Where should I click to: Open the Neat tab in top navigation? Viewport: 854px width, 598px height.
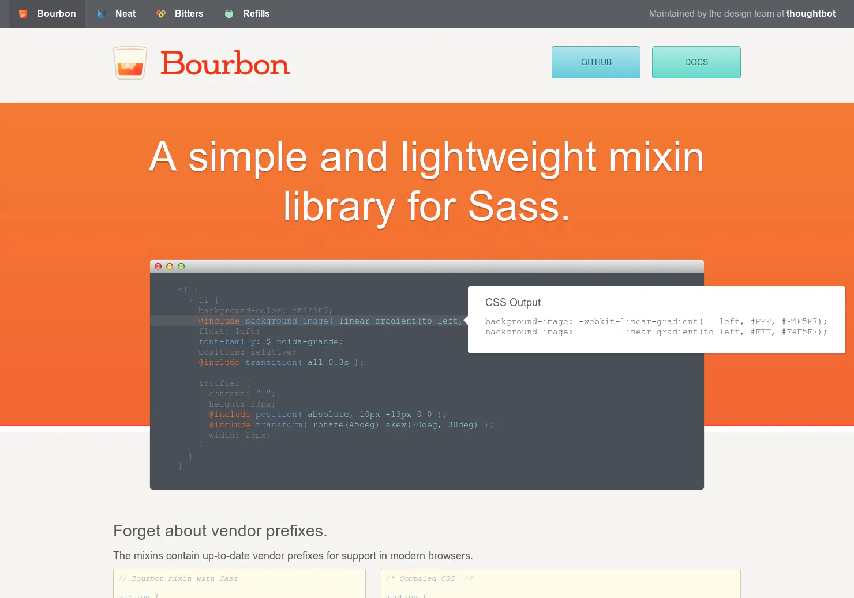pyautogui.click(x=115, y=14)
